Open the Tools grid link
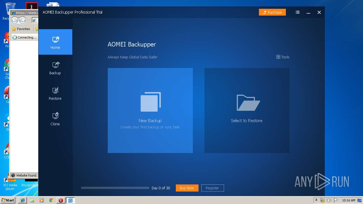Image resolution: width=363 pixels, height=204 pixels. click(283, 57)
